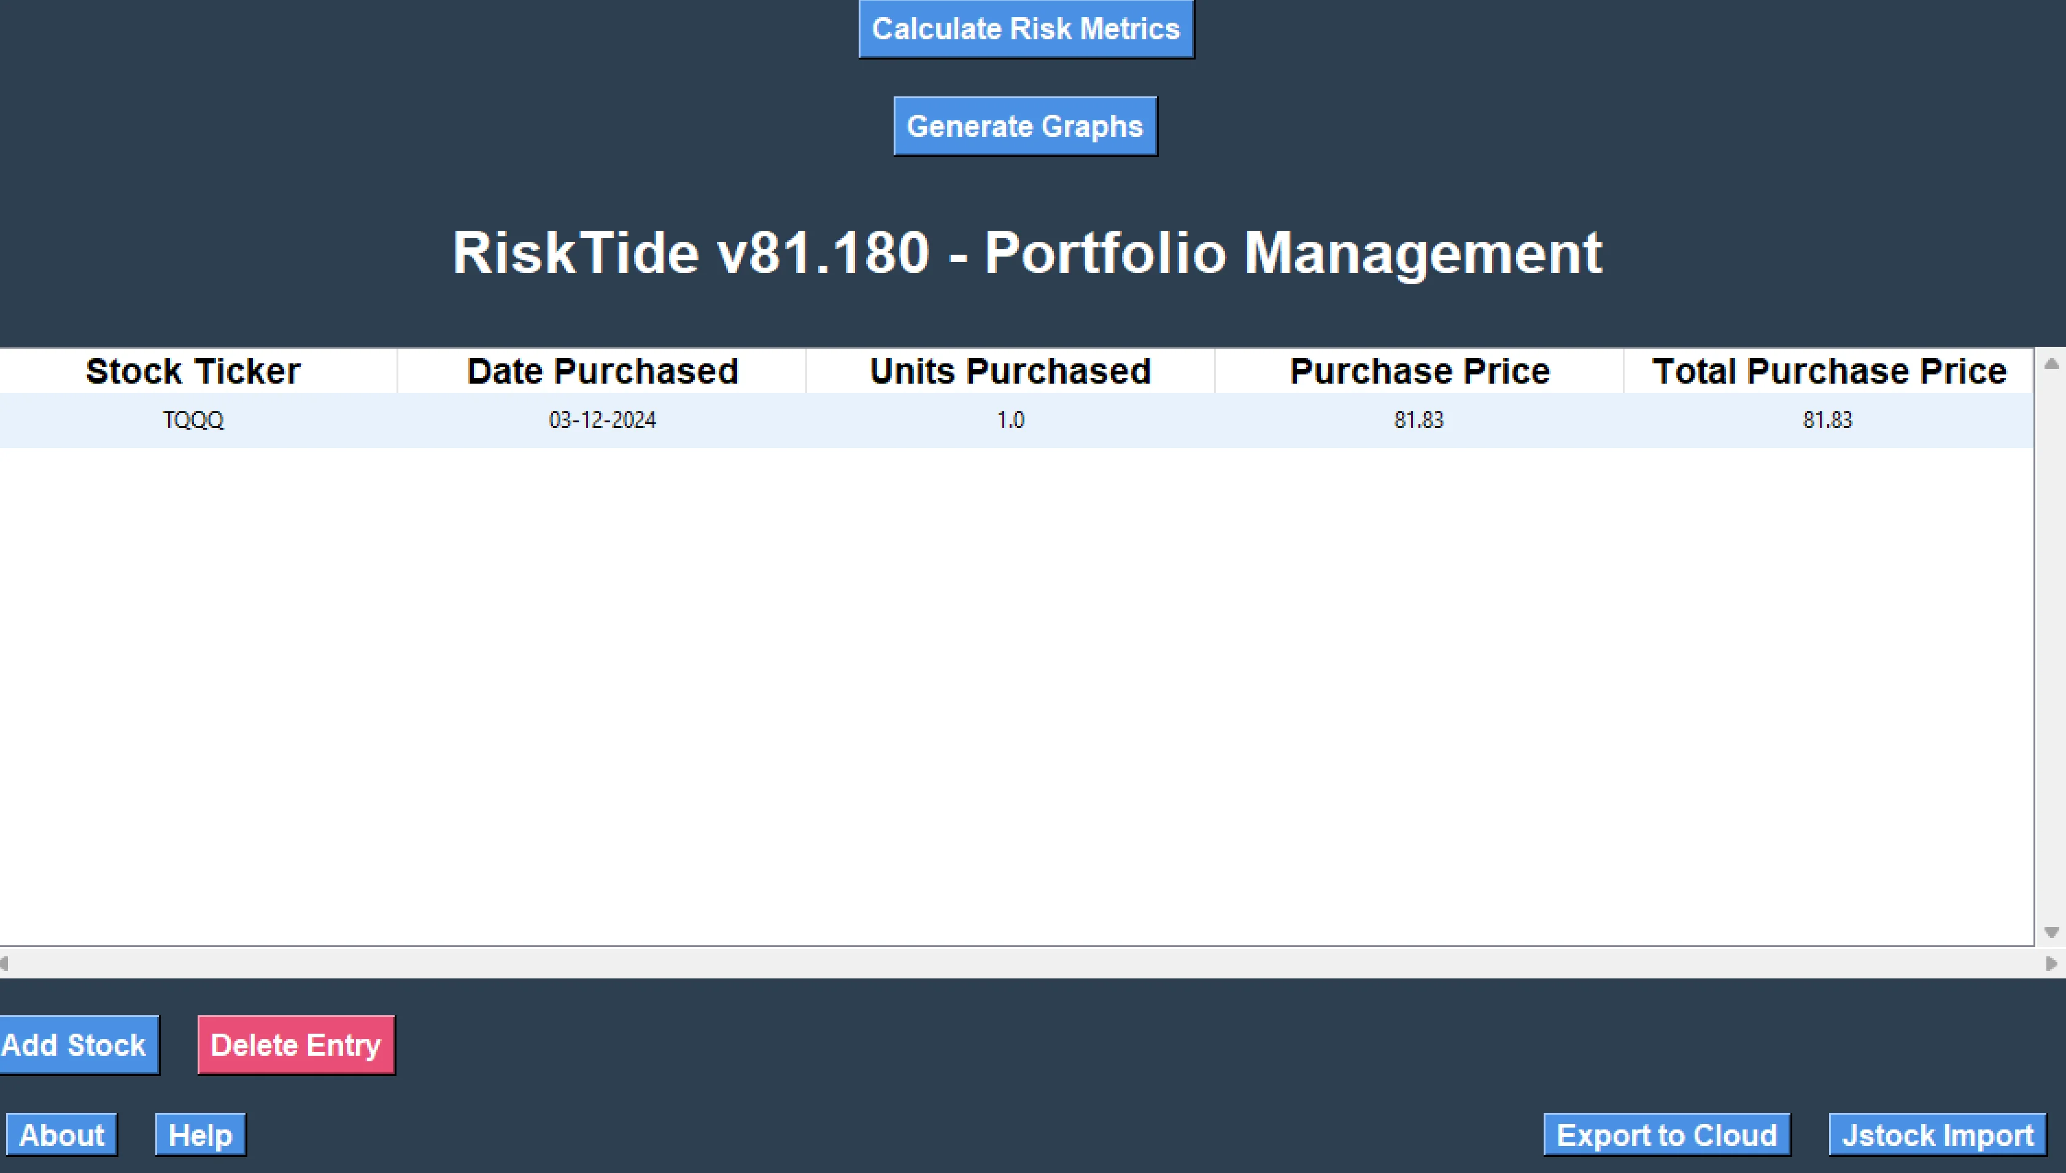This screenshot has height=1173, width=2066.
Task: Open the Help information
Action: point(199,1135)
